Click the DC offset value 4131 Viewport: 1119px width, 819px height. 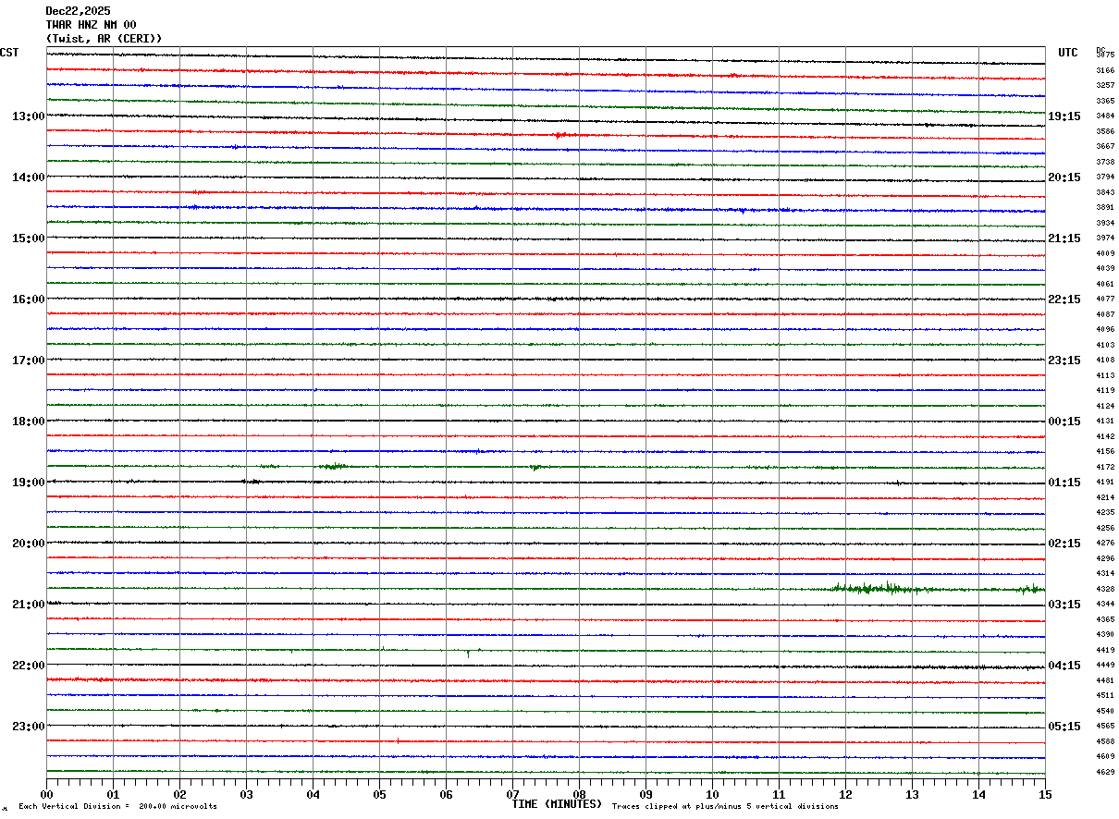[x=1105, y=422]
